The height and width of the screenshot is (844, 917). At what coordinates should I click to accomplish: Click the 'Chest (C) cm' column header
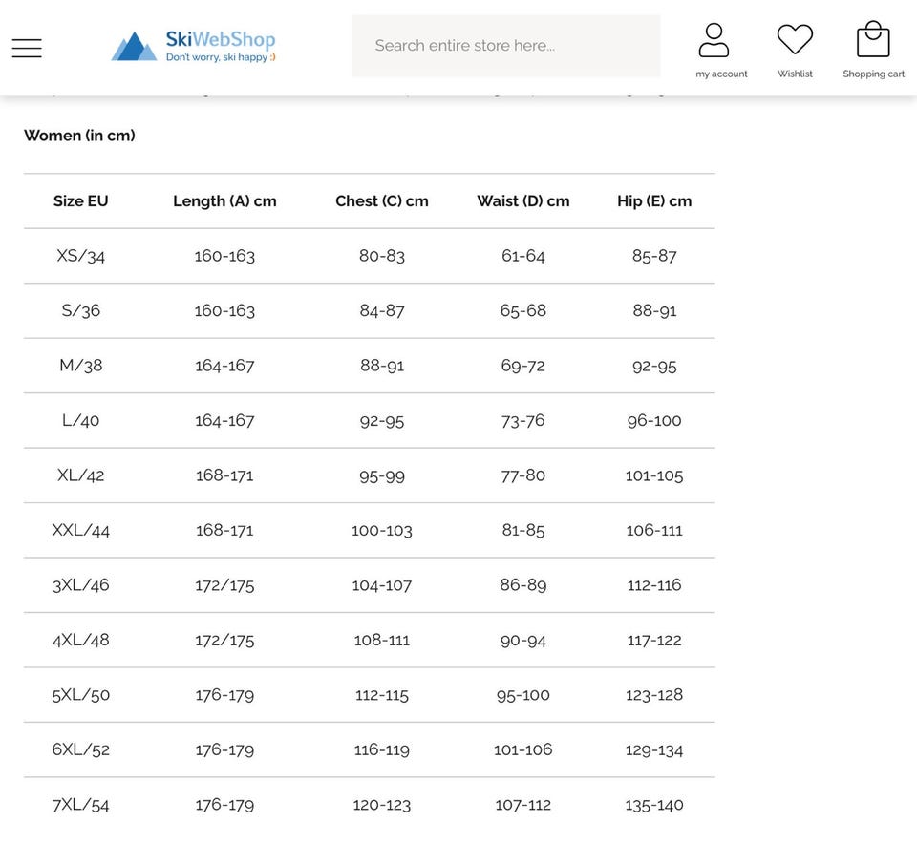click(x=382, y=201)
